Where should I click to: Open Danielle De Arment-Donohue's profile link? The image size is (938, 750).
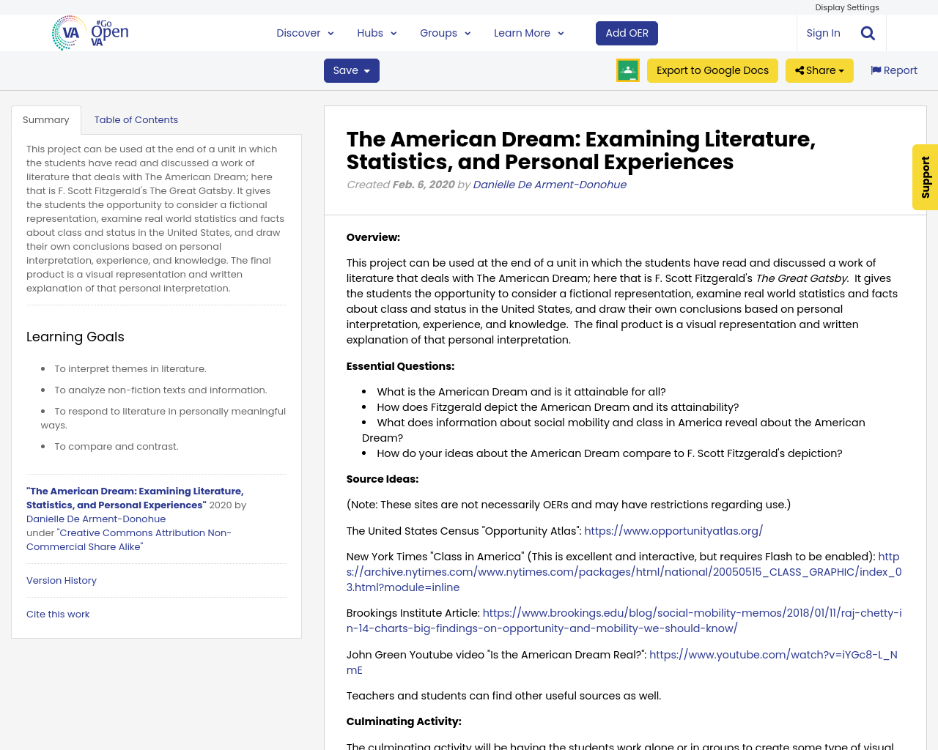(x=549, y=184)
